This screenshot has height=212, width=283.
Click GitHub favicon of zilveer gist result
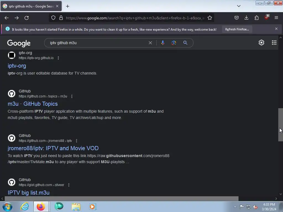click(12, 182)
